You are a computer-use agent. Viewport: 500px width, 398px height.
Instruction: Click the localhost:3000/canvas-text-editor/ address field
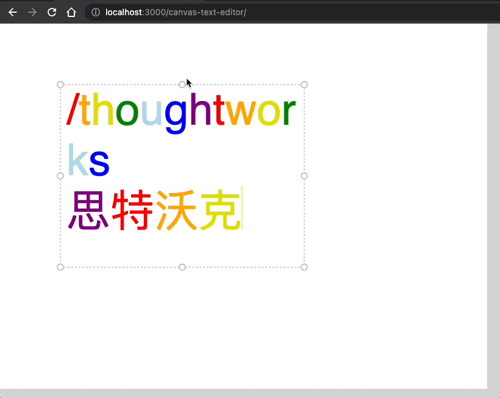coord(292,12)
